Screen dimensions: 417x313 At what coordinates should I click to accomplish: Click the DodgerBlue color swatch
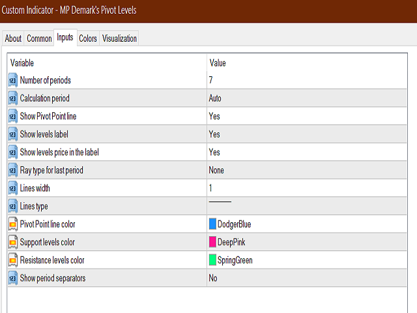coord(212,224)
